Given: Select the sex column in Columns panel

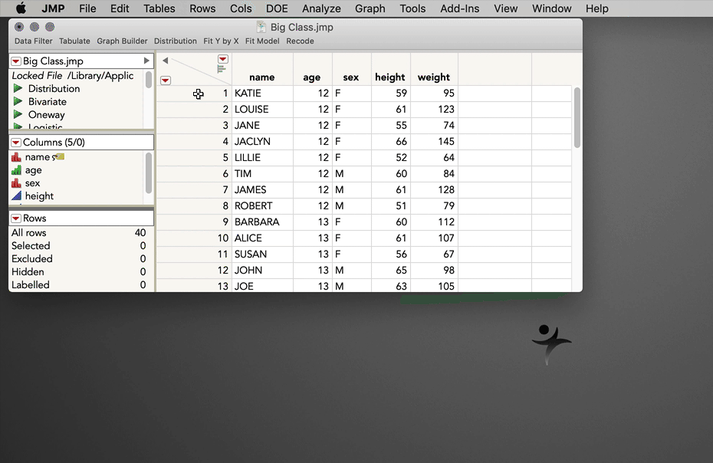Looking at the screenshot, I should (x=32, y=183).
